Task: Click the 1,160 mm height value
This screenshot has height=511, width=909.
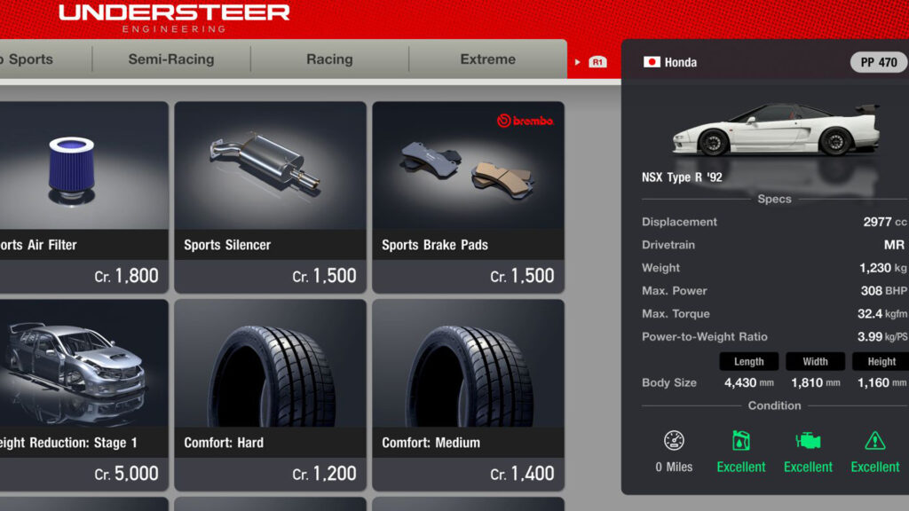Action: [881, 382]
